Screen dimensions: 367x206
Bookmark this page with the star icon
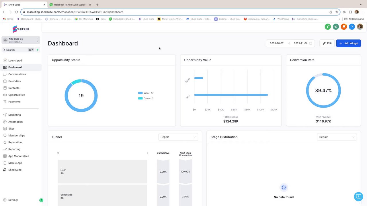(337, 12)
